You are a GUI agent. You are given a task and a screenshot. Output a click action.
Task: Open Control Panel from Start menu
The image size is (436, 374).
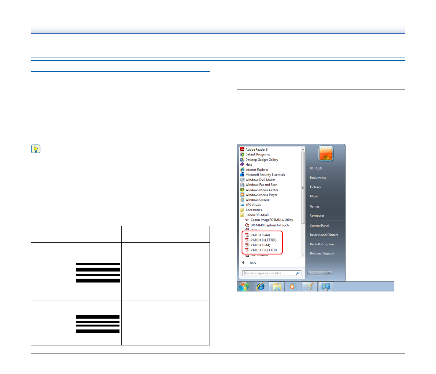point(319,225)
